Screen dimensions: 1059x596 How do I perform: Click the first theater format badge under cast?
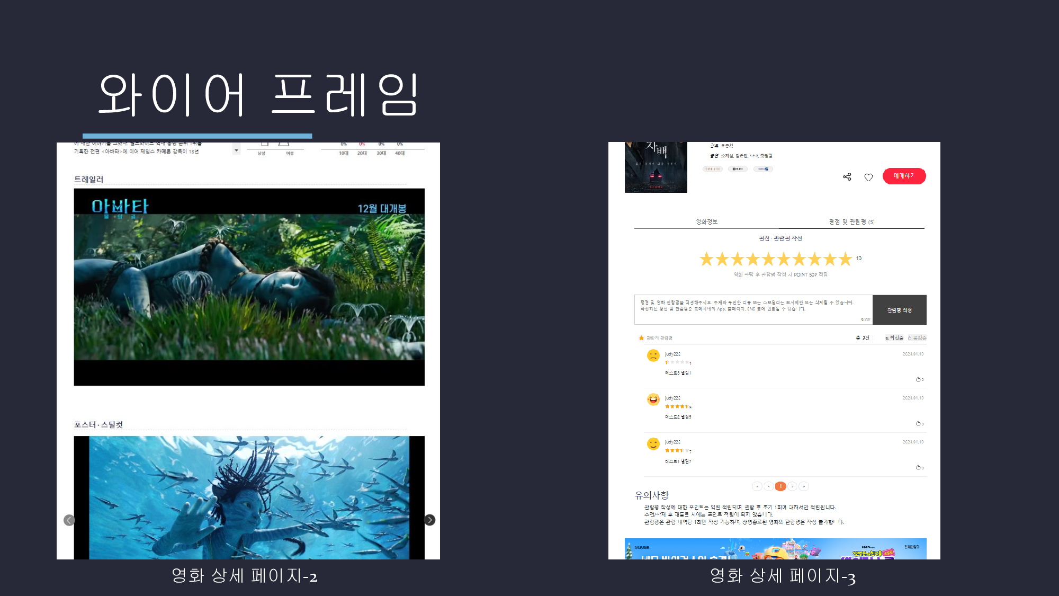713,169
